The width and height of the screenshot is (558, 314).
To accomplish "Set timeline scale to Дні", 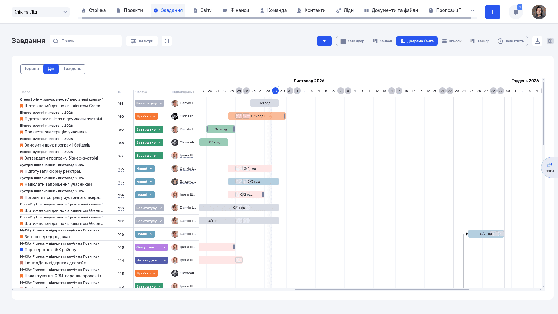I will click(x=51, y=69).
